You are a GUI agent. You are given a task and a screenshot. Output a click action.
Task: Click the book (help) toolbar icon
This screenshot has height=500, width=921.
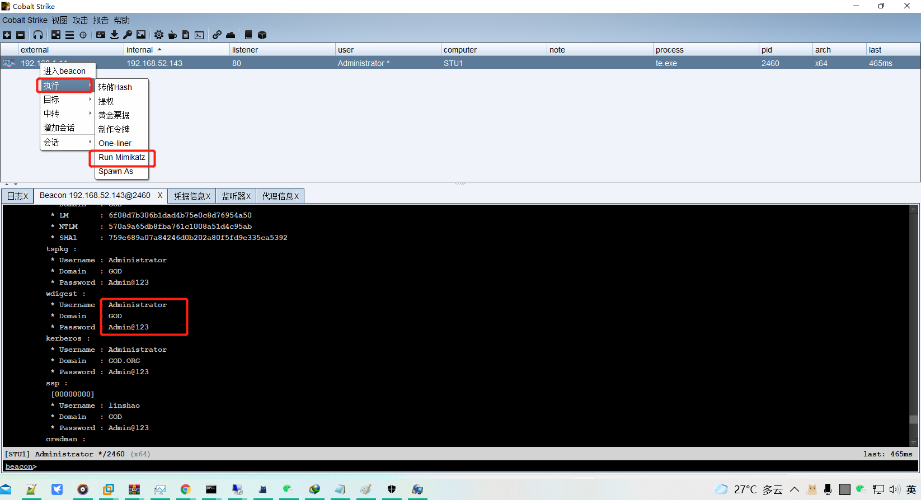pyautogui.click(x=248, y=35)
